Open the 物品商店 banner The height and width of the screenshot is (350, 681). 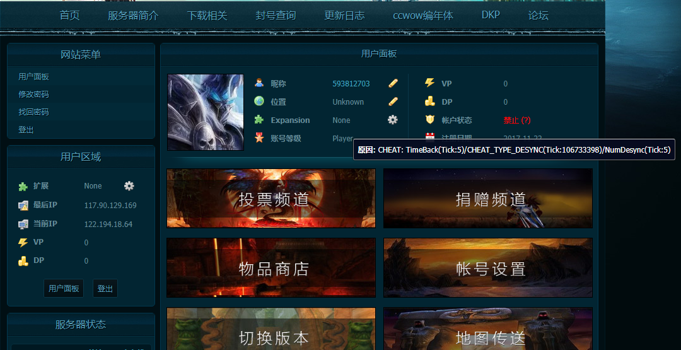click(271, 267)
